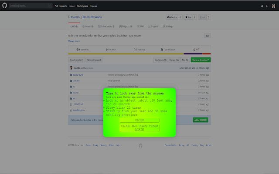Open the footer Pricing link
279x174 pixels.
pos(182,145)
